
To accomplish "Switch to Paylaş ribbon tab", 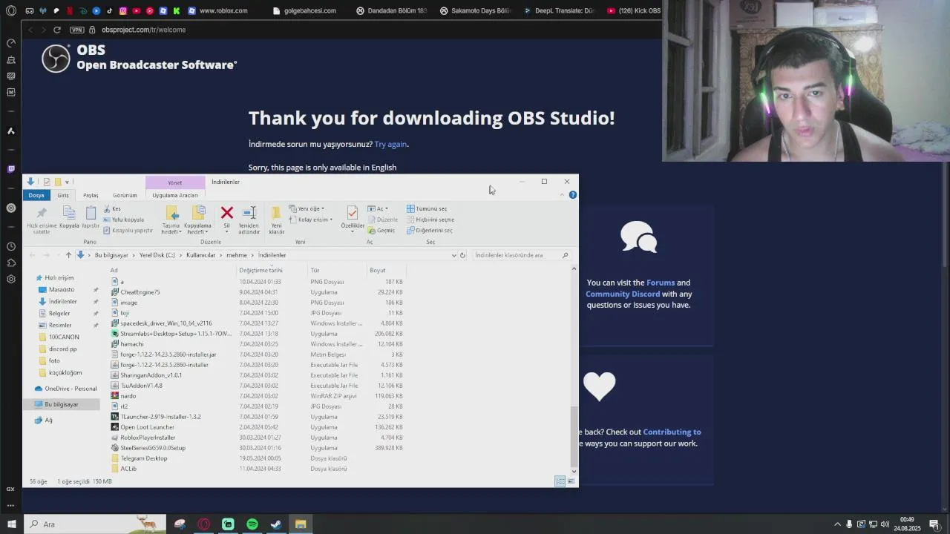I will tap(91, 195).
